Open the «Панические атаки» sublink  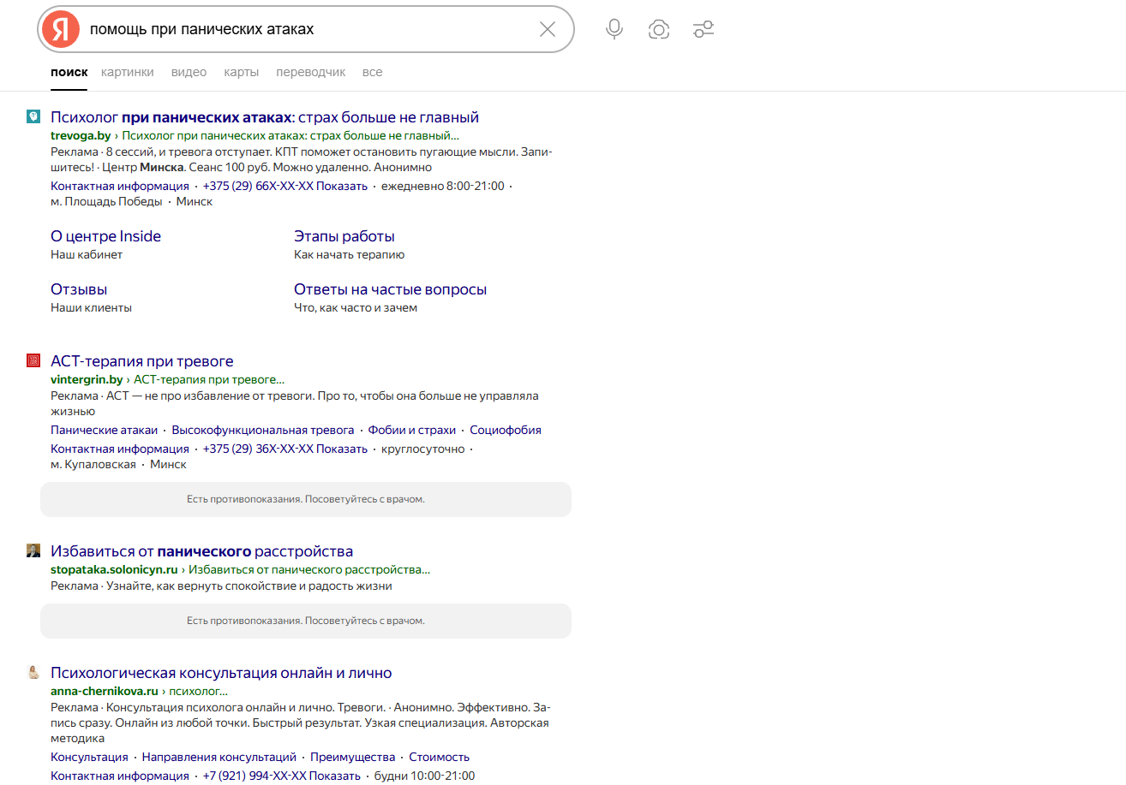[x=105, y=430]
